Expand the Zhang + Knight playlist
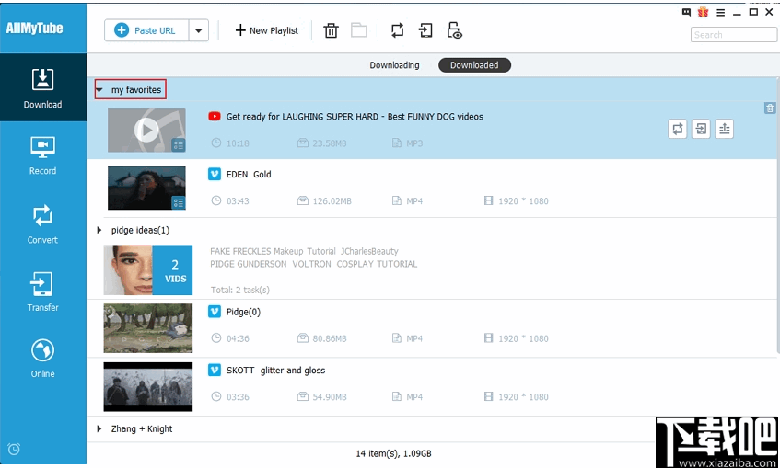 coord(99,428)
